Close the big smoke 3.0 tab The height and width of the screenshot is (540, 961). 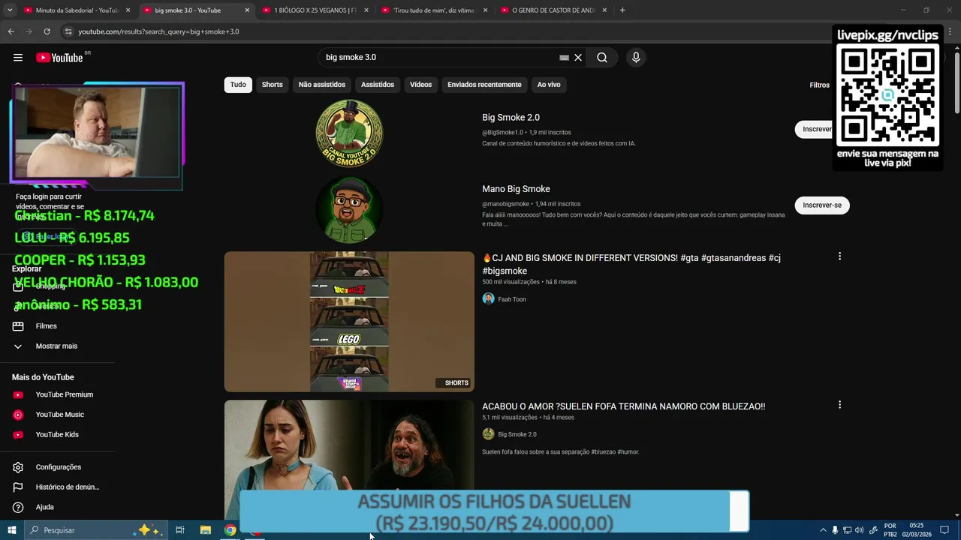pos(247,10)
